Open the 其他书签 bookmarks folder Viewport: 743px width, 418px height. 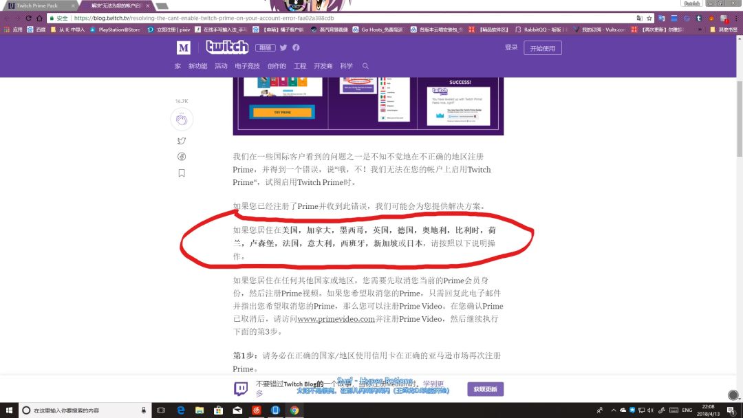[x=724, y=30]
